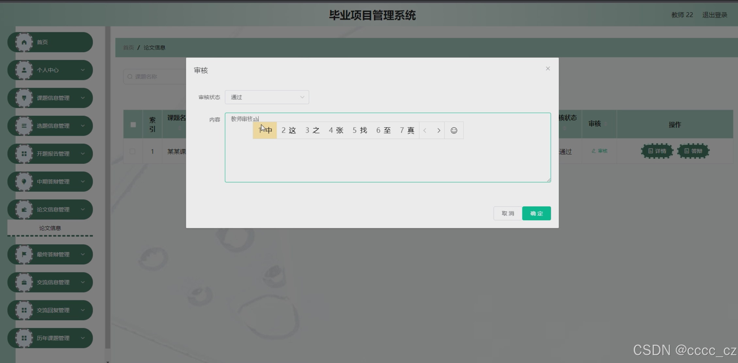Click the personal center user icon
The height and width of the screenshot is (363, 738).
24,70
